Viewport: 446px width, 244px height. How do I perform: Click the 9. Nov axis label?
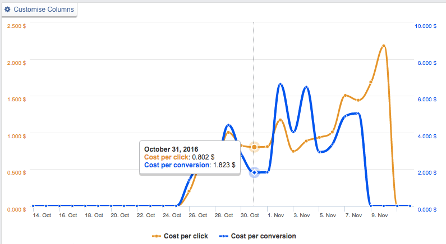click(379, 215)
